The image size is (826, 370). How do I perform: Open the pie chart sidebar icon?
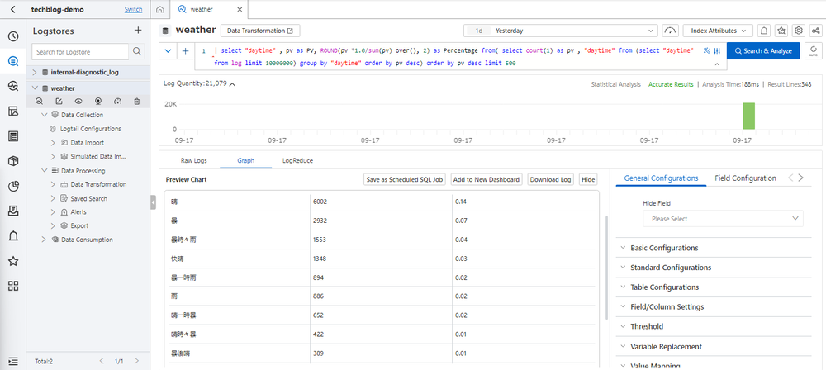[13, 186]
